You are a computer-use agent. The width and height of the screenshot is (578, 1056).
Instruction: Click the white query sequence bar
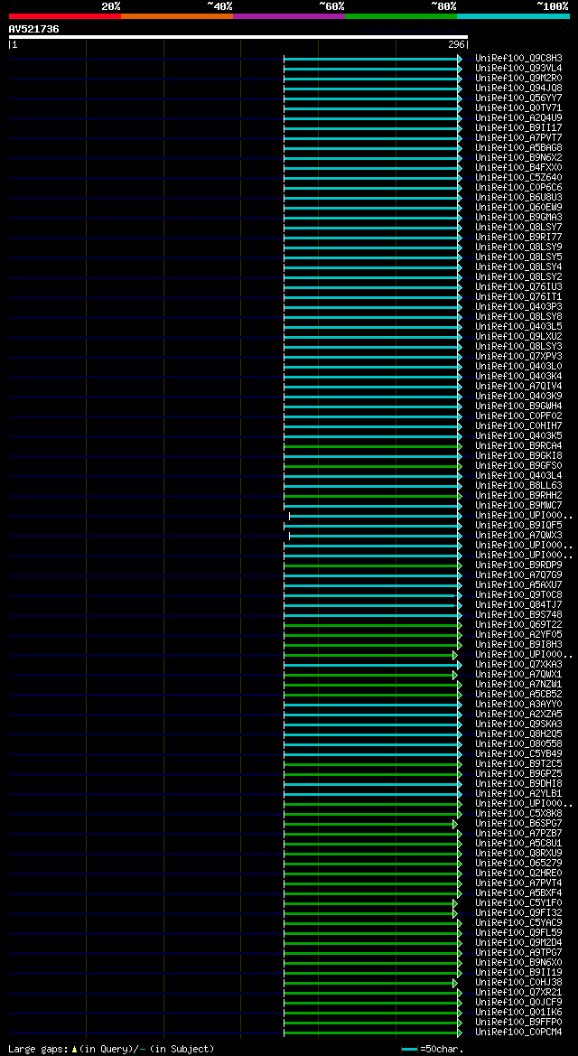click(x=238, y=36)
